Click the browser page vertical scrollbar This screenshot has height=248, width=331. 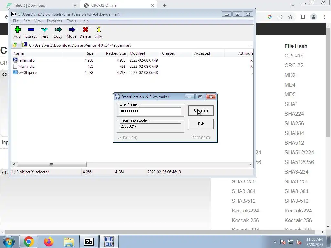(x=328, y=82)
